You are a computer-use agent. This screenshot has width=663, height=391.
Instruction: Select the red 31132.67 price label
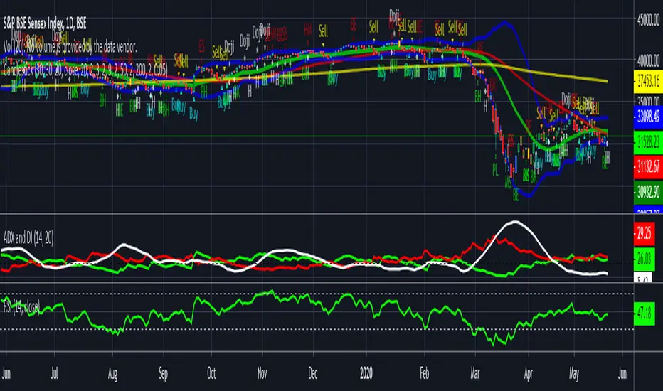(x=648, y=166)
